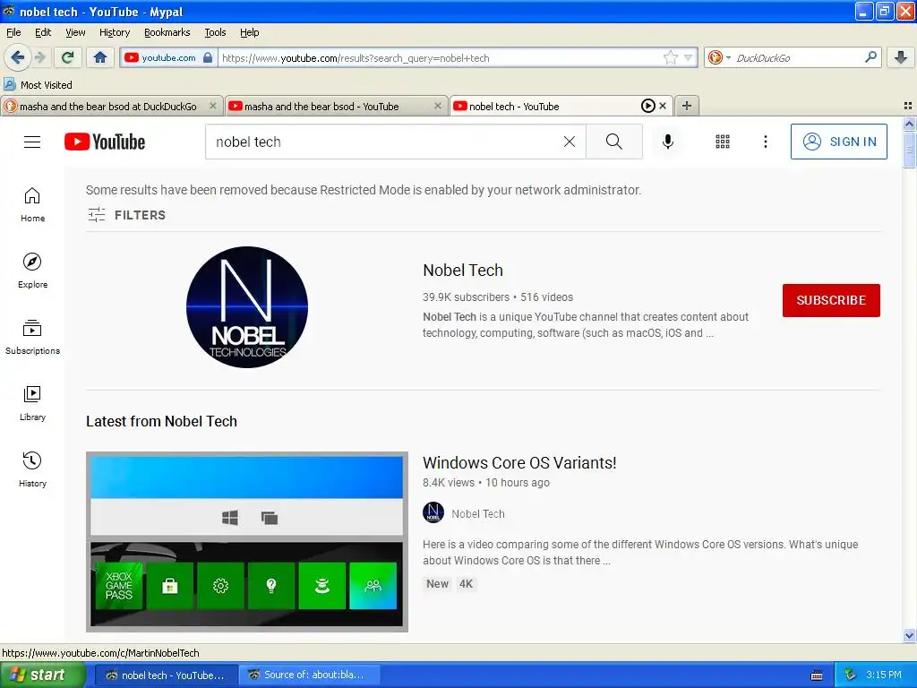The height and width of the screenshot is (688, 917).
Task: Open Explore in YouTube sidebar
Action: pyautogui.click(x=32, y=271)
